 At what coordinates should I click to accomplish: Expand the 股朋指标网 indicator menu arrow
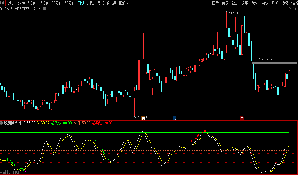pyautogui.click(x=1, y=123)
